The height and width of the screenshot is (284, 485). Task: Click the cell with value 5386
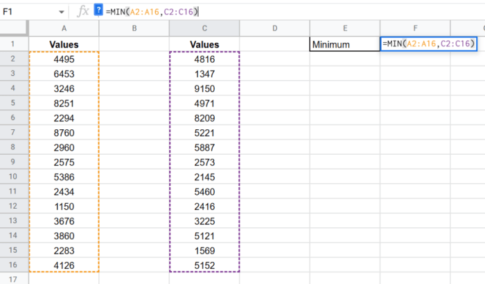coord(64,177)
